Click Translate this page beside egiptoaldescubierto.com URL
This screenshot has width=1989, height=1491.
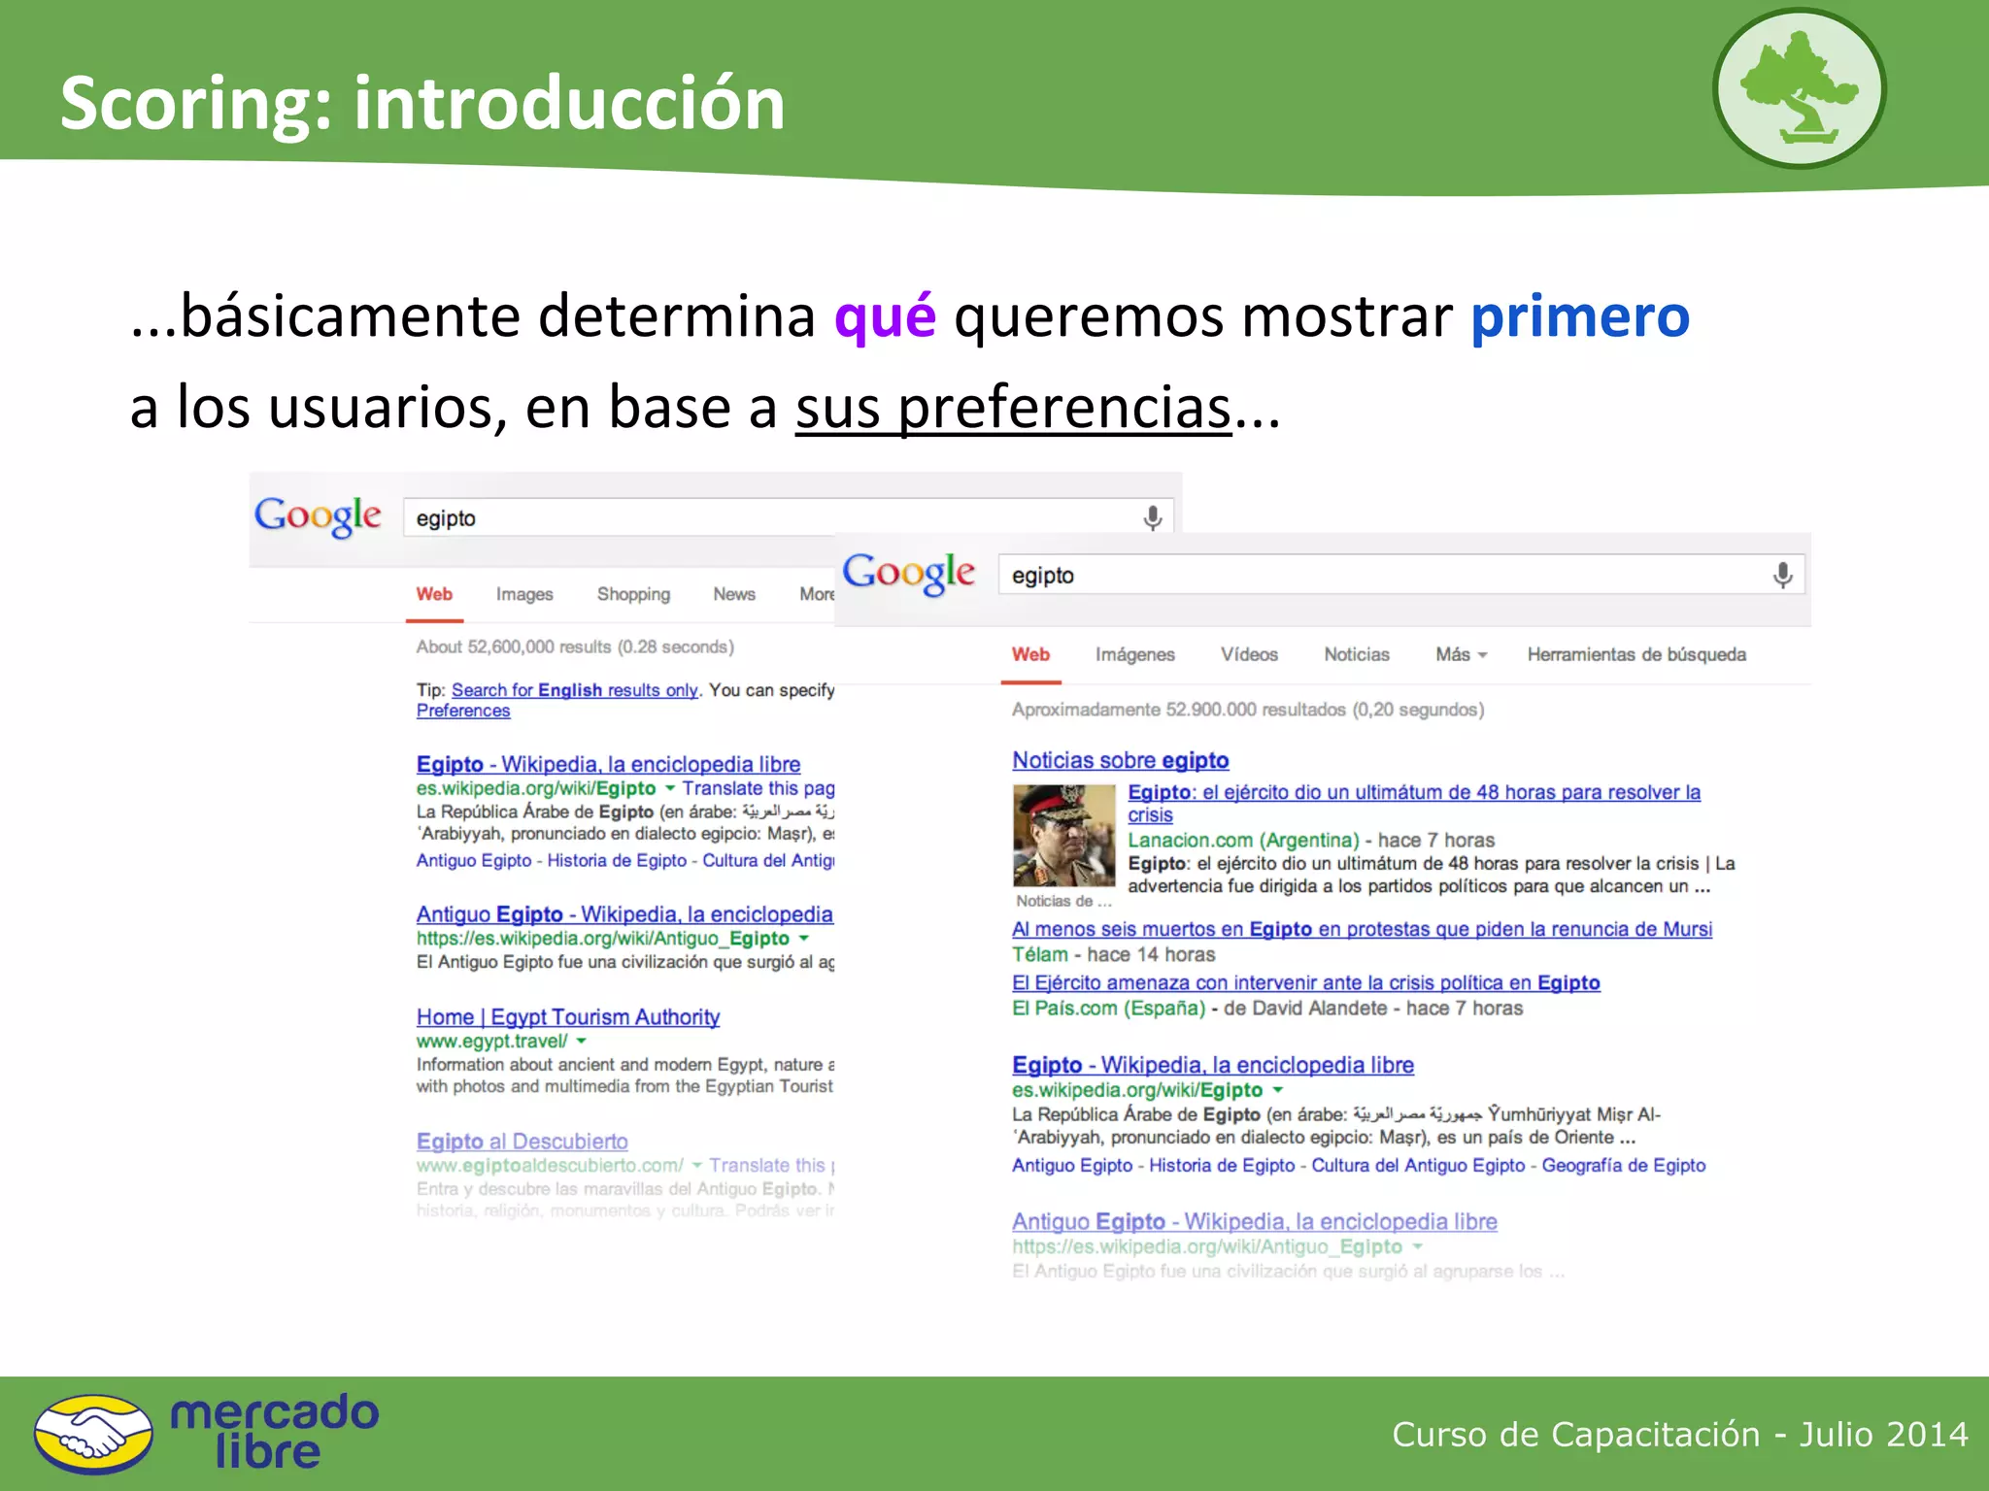coord(771,1165)
